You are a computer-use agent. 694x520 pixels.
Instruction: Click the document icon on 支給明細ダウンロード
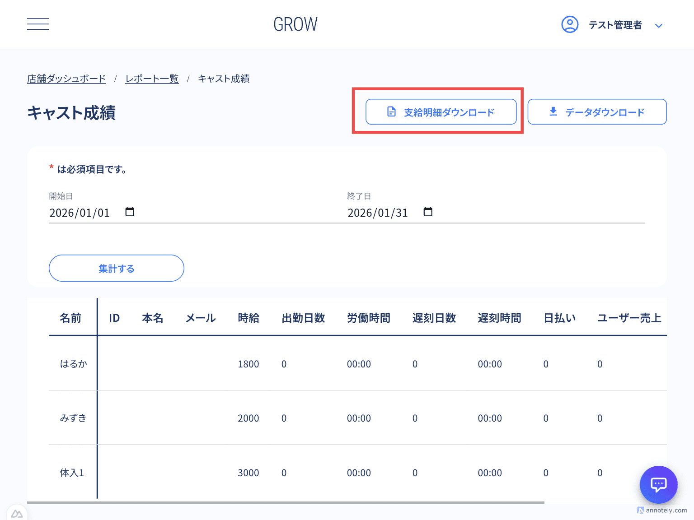click(x=392, y=112)
